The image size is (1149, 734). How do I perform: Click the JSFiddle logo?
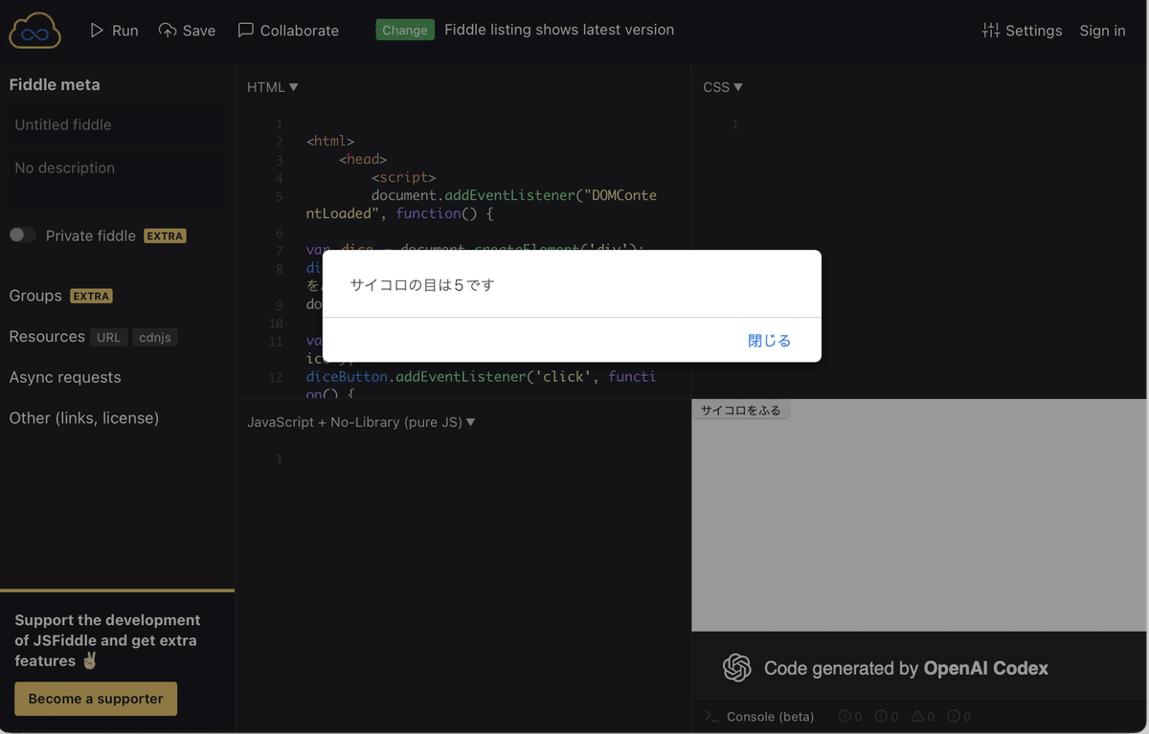click(34, 30)
